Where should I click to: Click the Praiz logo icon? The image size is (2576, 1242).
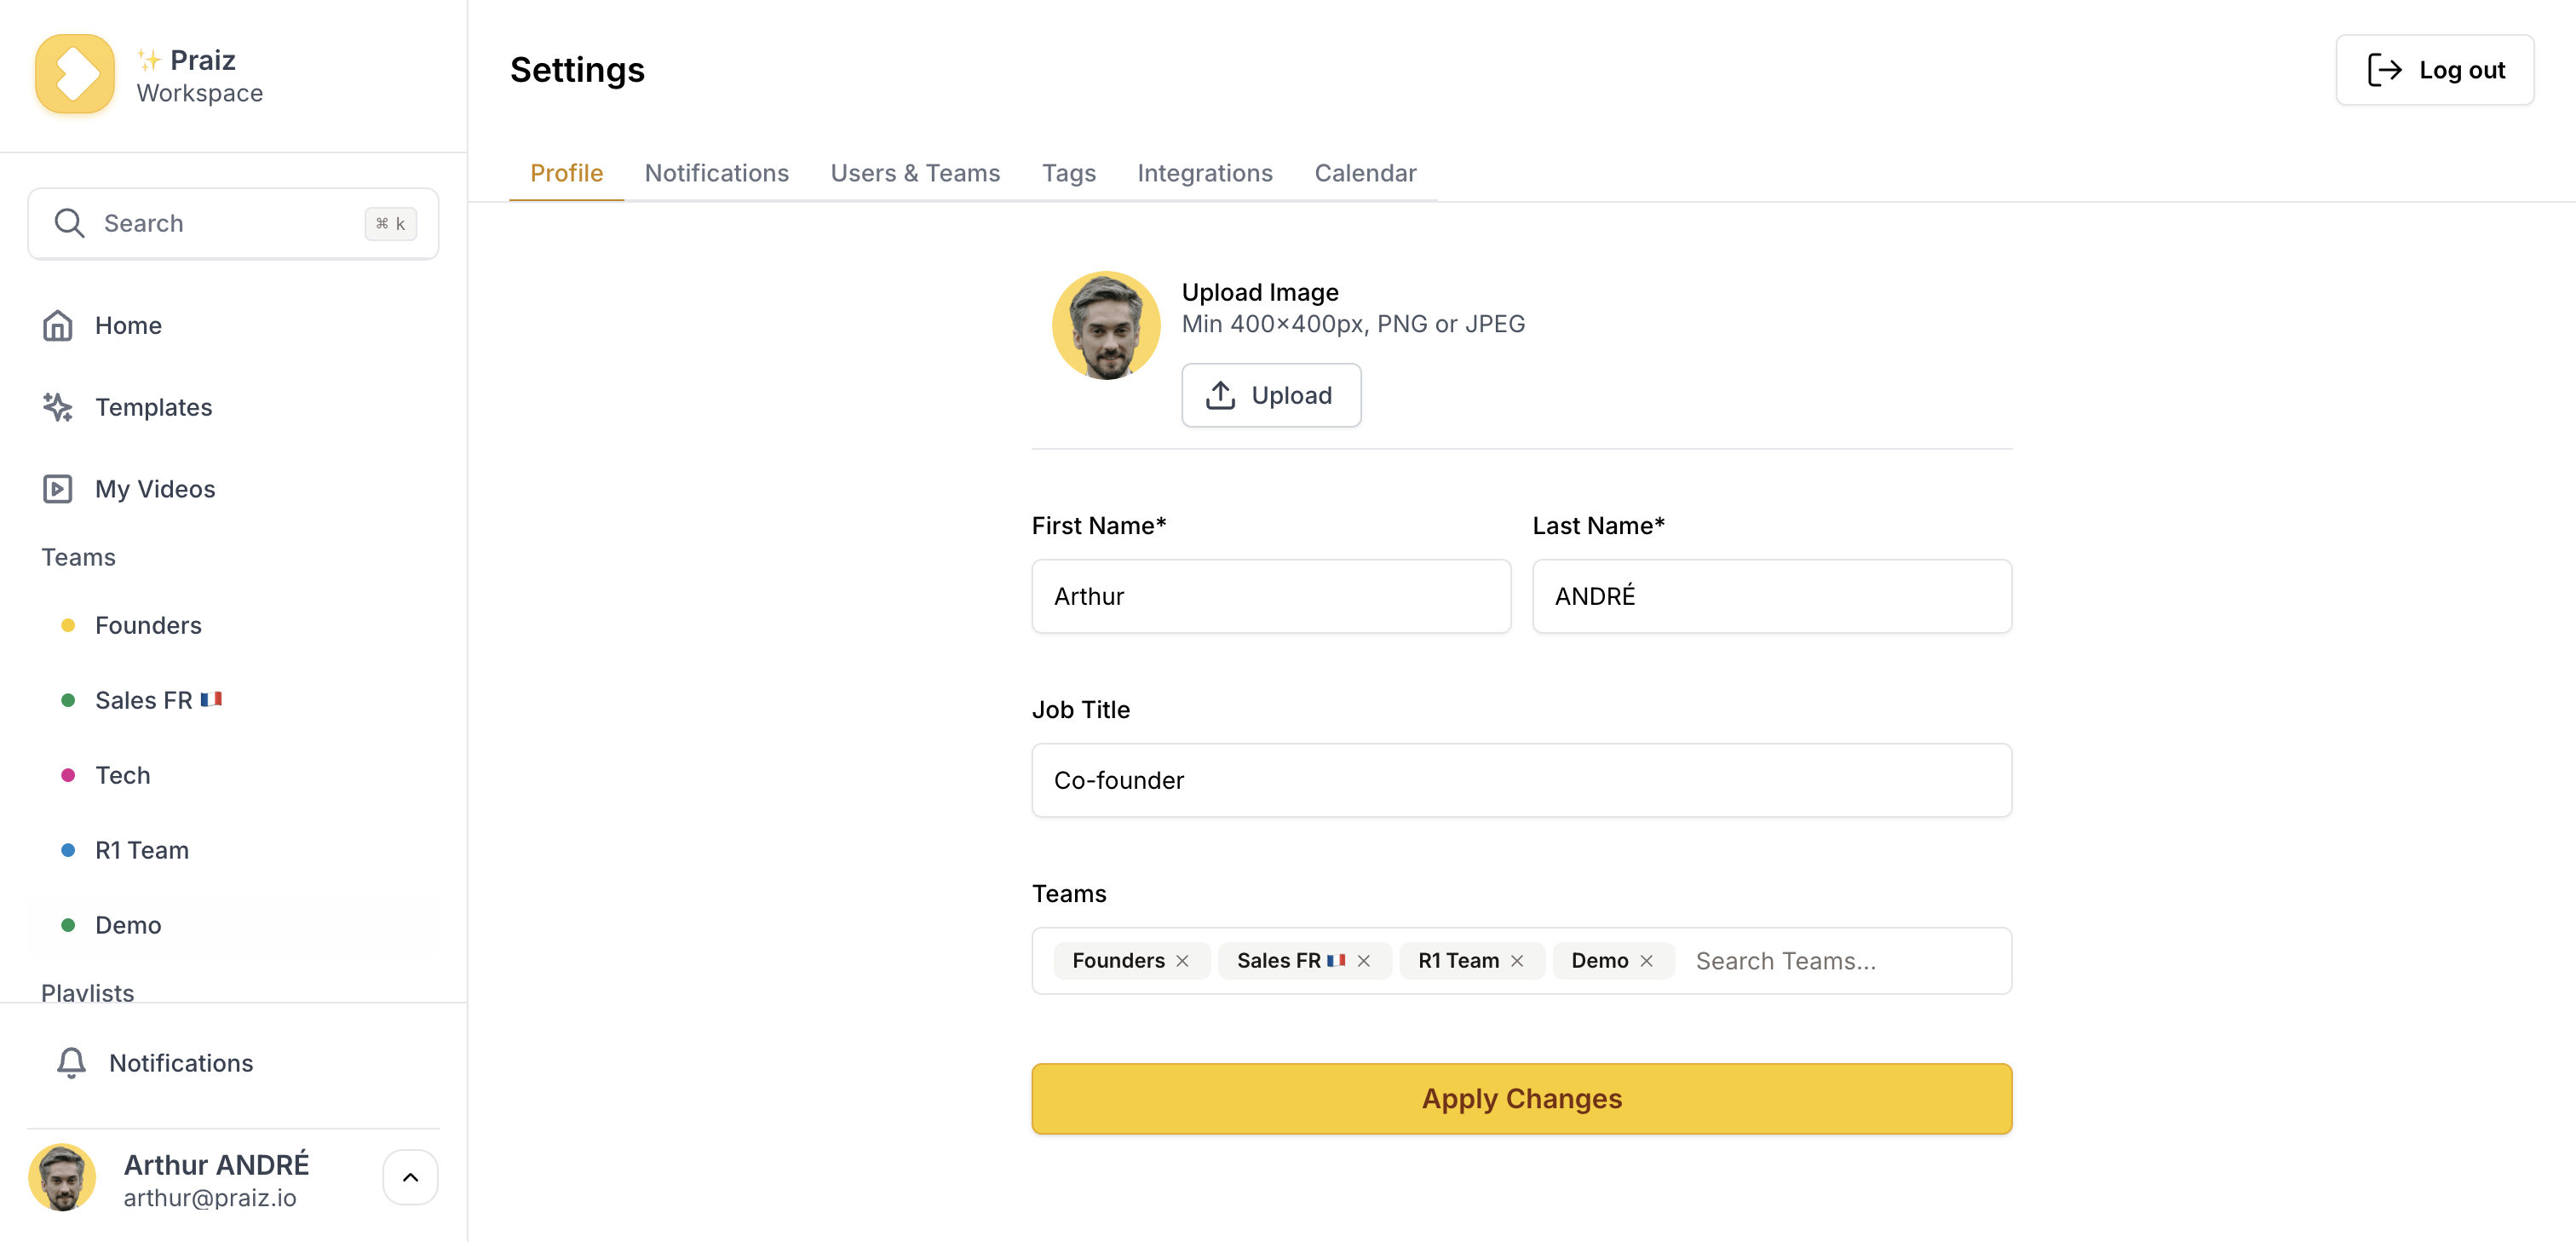point(75,74)
